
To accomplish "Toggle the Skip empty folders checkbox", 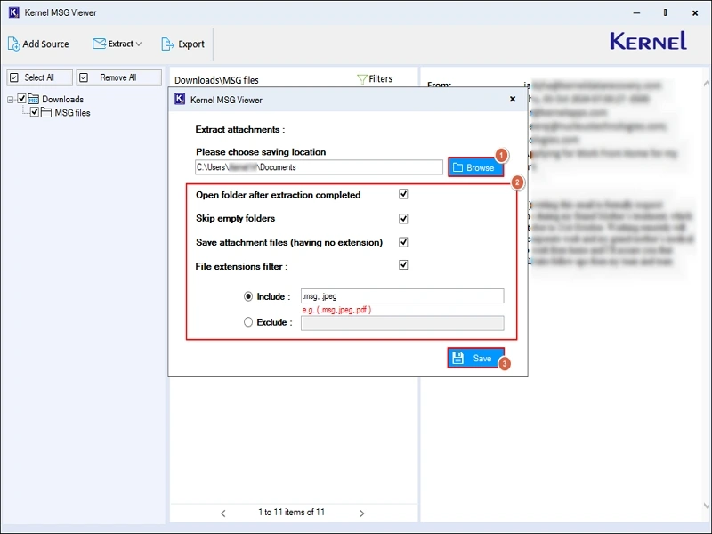I will pos(403,218).
